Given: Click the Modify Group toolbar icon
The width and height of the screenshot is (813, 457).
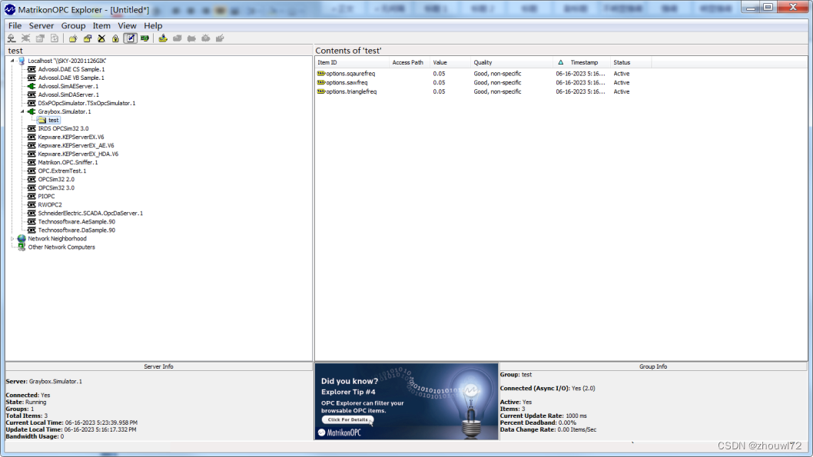Looking at the screenshot, I should tap(87, 38).
